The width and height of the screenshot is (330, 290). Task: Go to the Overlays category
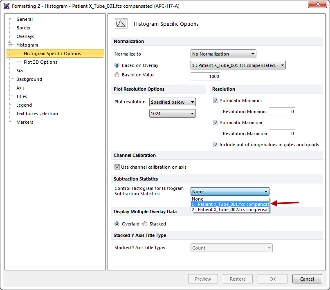pyautogui.click(x=25, y=36)
